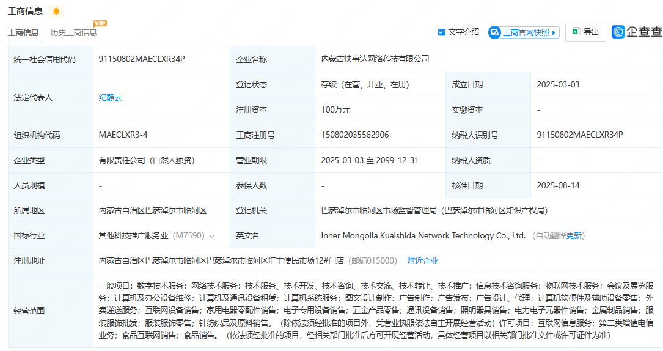663x351 pixels.
Task: Click the globe icon in 工商官网快照 button
Action: coord(494,32)
